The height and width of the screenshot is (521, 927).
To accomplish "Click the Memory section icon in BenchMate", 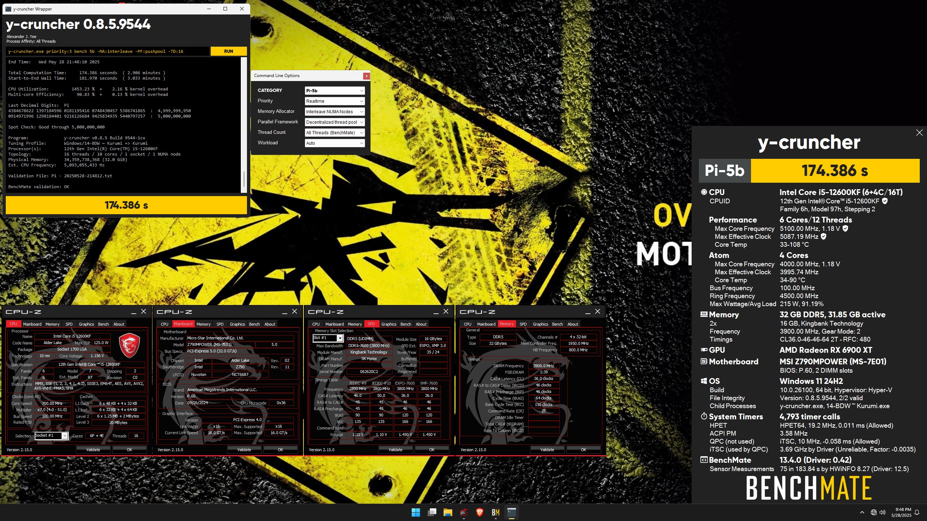I will (704, 314).
